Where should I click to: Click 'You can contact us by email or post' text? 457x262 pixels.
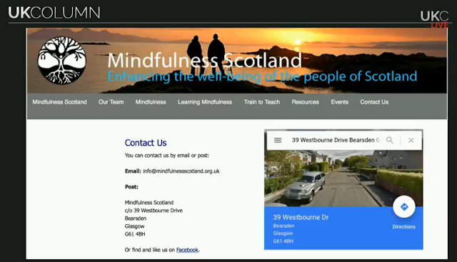pos(167,156)
